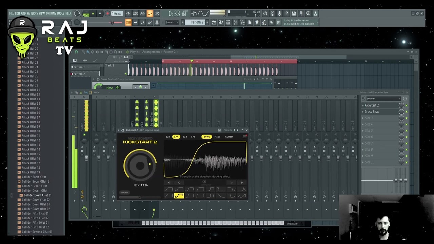434x244 pixels.
Task: Expand Gross Beat mixer slot menu arrow
Action: [x=363, y=112]
